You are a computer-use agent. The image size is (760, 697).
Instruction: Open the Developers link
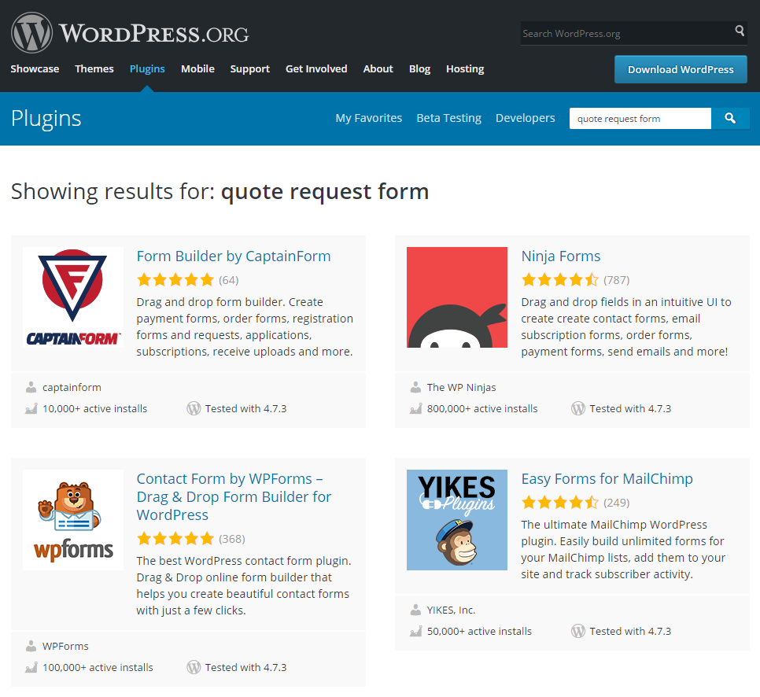click(x=526, y=118)
